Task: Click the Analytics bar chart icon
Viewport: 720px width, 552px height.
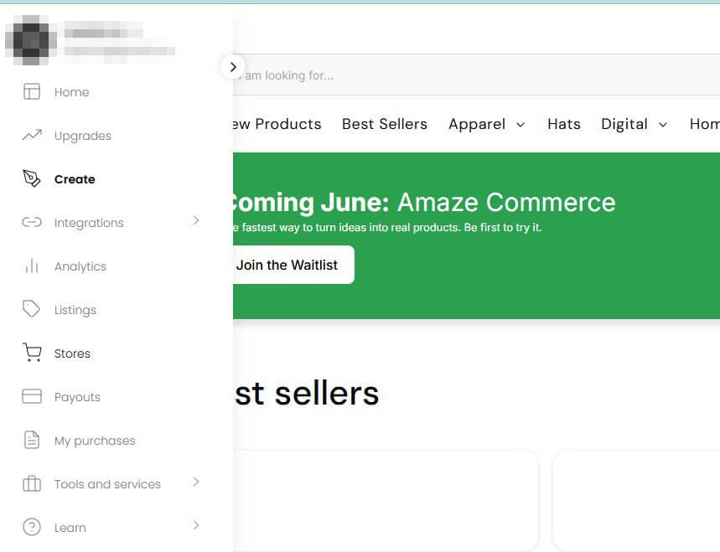Action: click(x=32, y=266)
